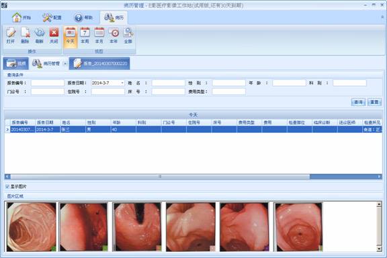This screenshot has width=387, height=258.
Task: Click the 费用类型 input field
Action: 229,92
